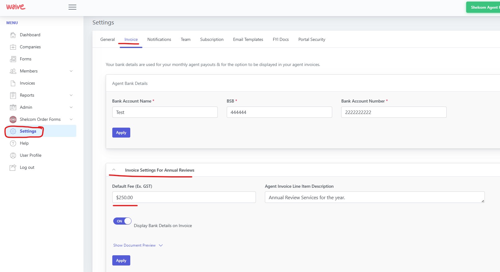Toggle the hamburger menu icon
The image size is (500, 272).
click(x=72, y=7)
